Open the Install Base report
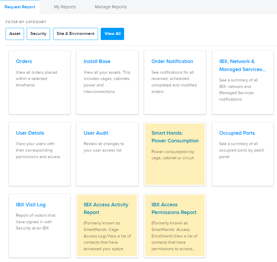Viewport: 277px width, 262px height. tap(97, 62)
